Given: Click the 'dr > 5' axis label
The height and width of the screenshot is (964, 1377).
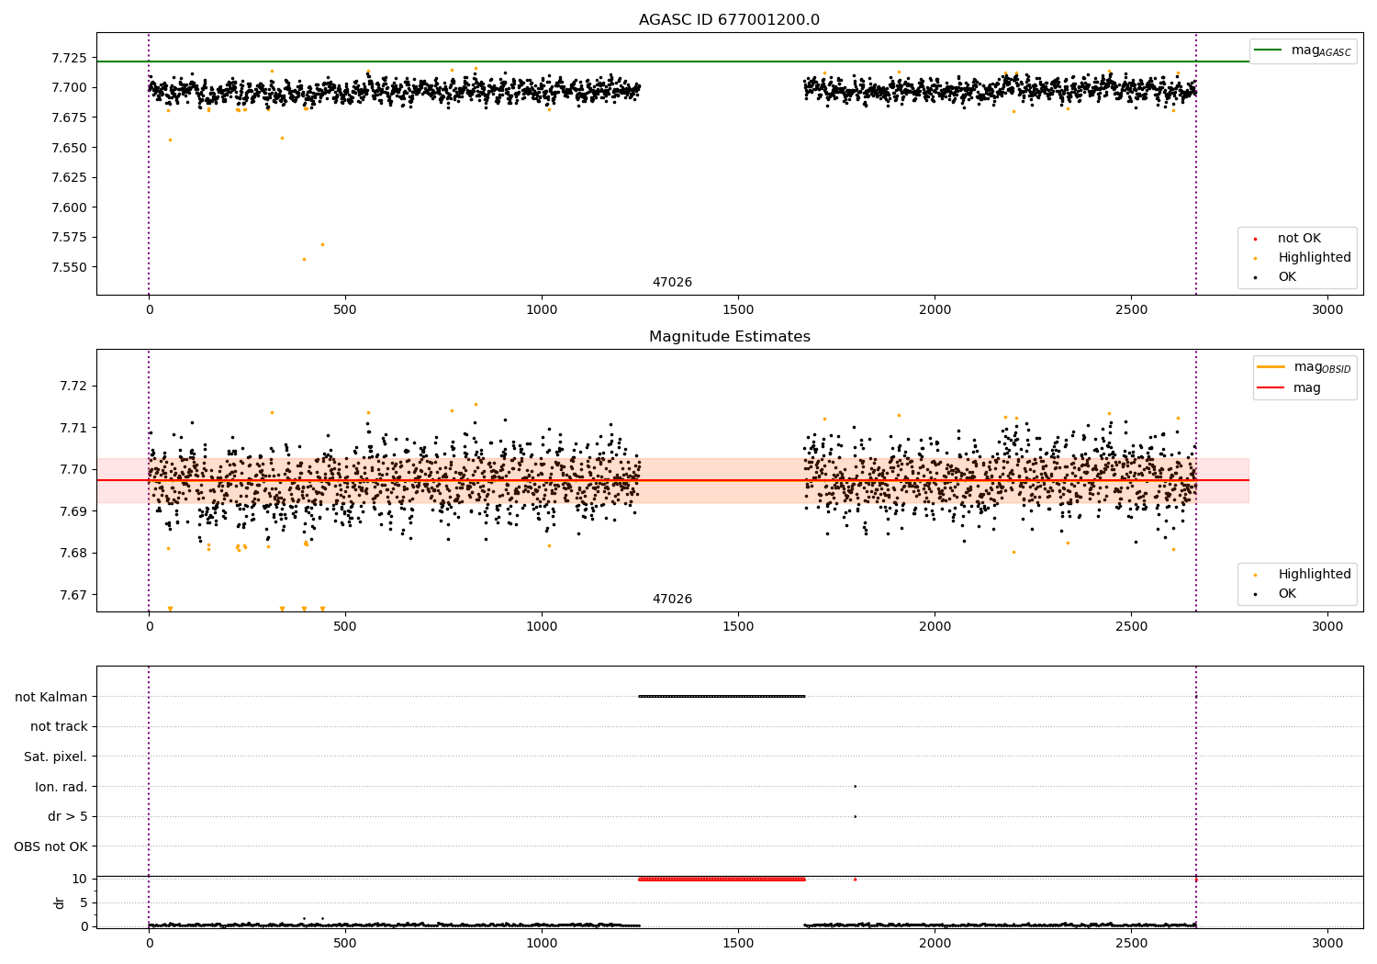Looking at the screenshot, I should tap(67, 816).
